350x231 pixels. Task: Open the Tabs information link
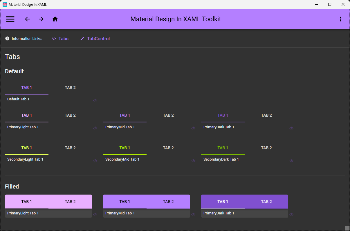pyautogui.click(x=60, y=38)
